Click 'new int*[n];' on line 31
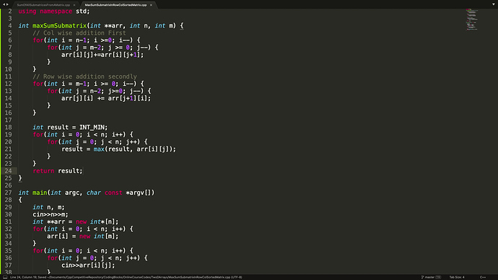 click(97, 222)
